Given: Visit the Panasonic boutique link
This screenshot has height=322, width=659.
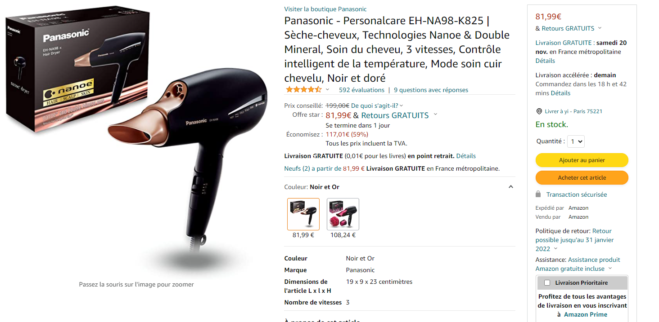Looking at the screenshot, I should coord(325,9).
